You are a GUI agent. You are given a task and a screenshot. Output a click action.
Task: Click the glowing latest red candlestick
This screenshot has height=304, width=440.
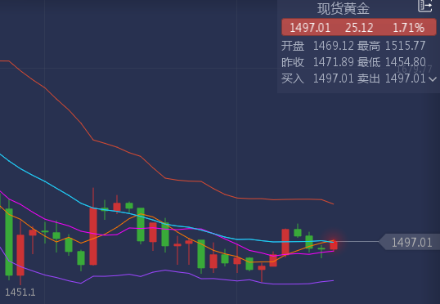334,245
